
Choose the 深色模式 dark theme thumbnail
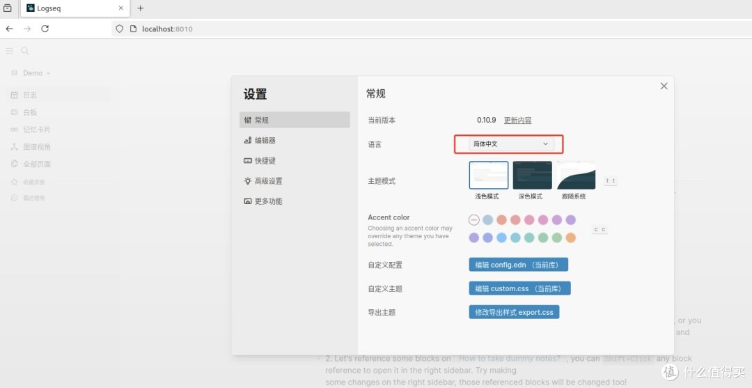coord(533,175)
